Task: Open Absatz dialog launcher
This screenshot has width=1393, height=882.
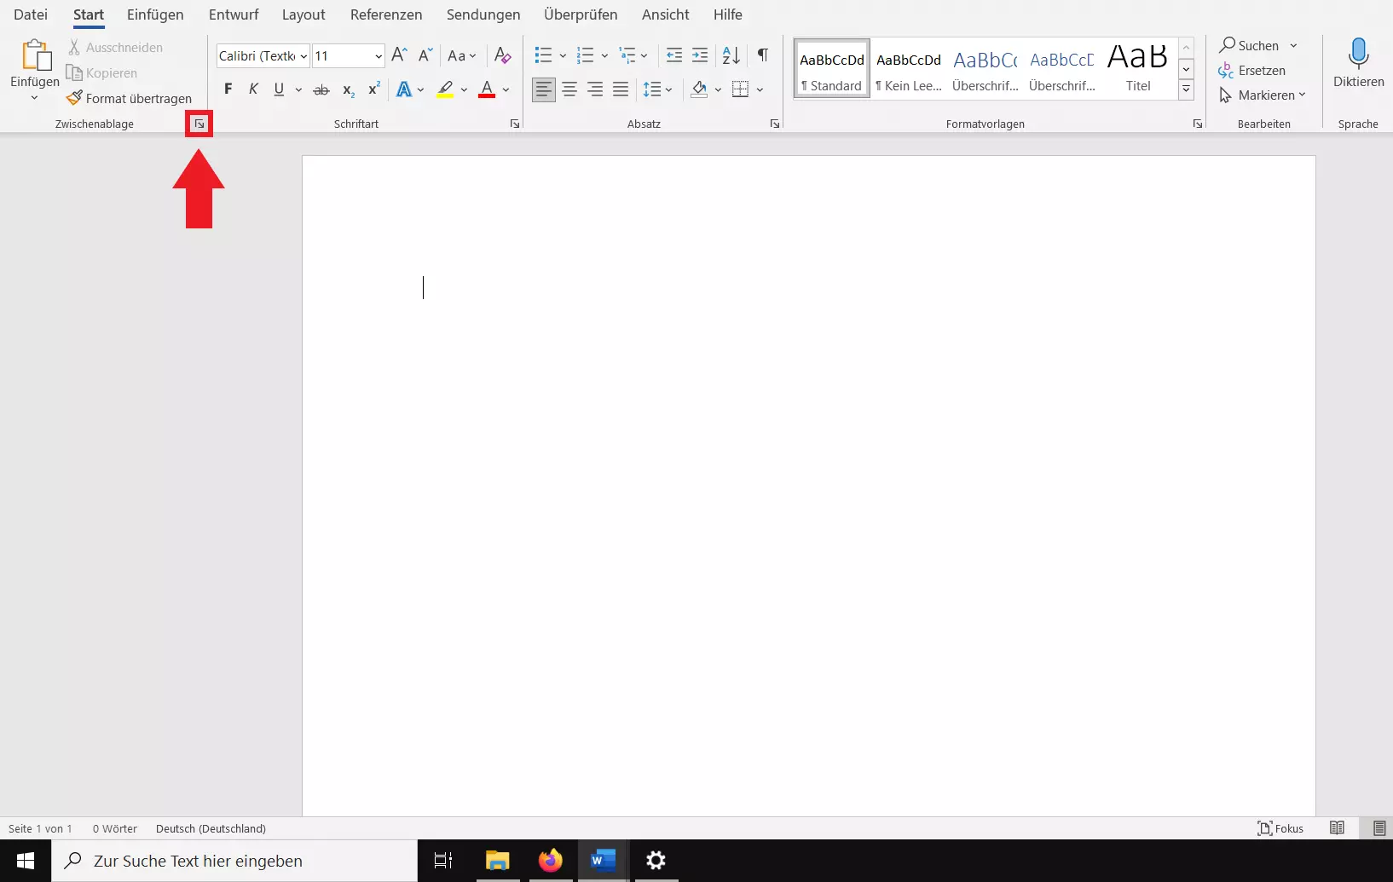Action: [x=775, y=124]
